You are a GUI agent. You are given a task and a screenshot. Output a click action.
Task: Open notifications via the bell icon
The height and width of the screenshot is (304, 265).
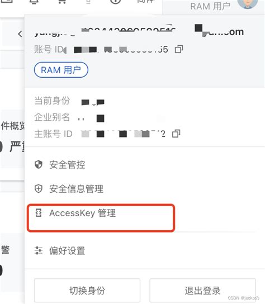point(34,2)
